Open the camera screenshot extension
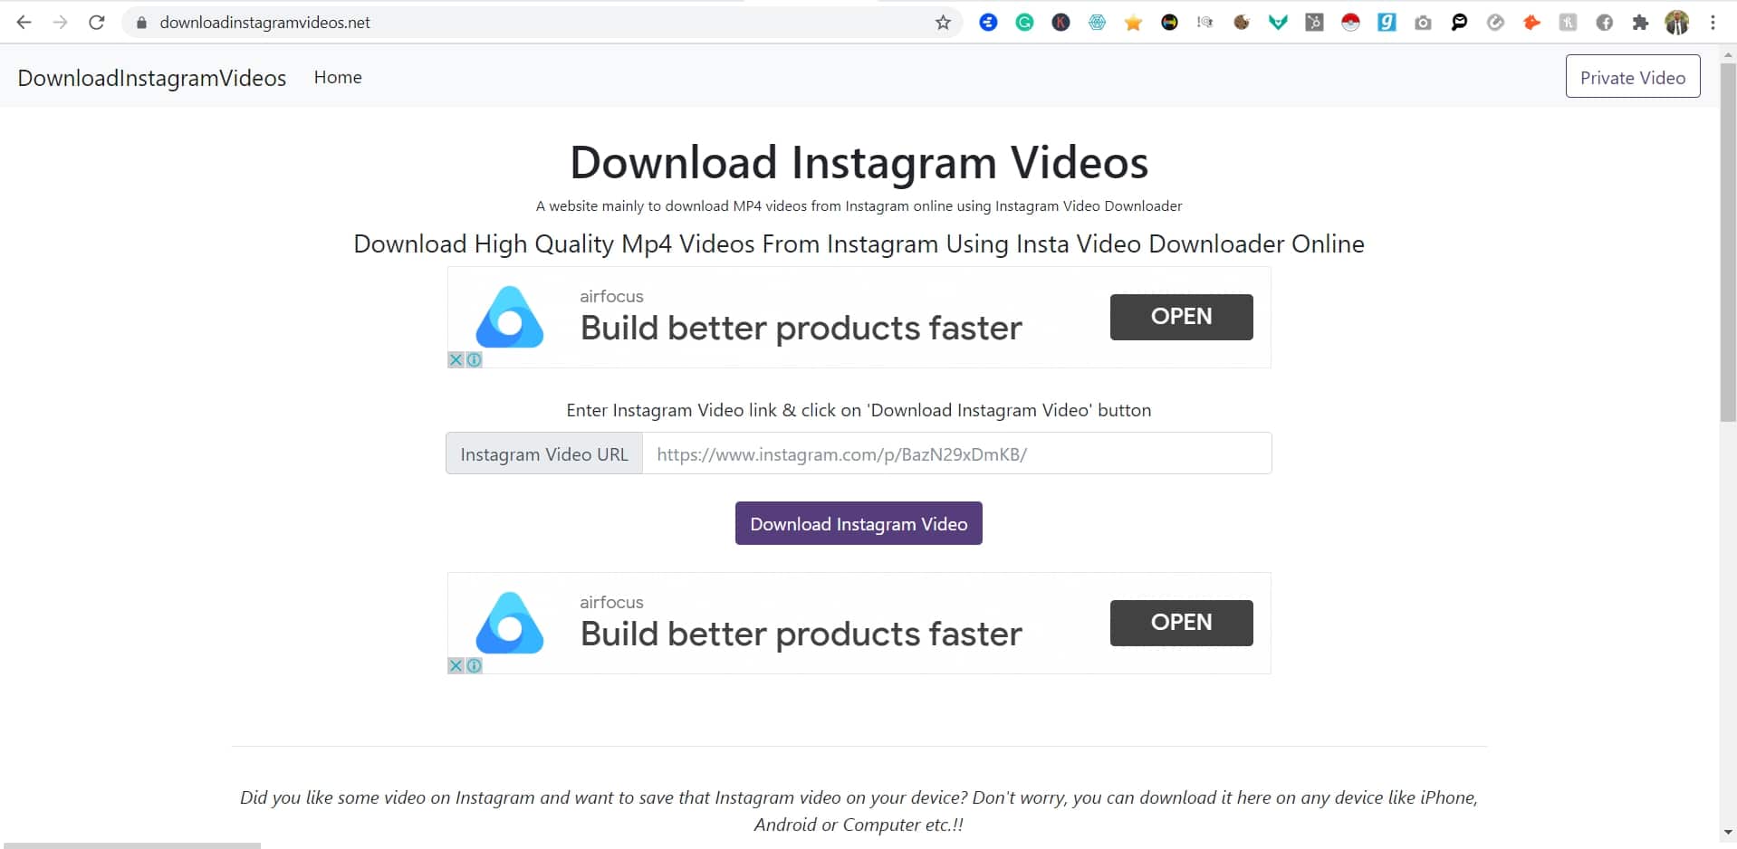This screenshot has width=1737, height=849. point(1423,23)
